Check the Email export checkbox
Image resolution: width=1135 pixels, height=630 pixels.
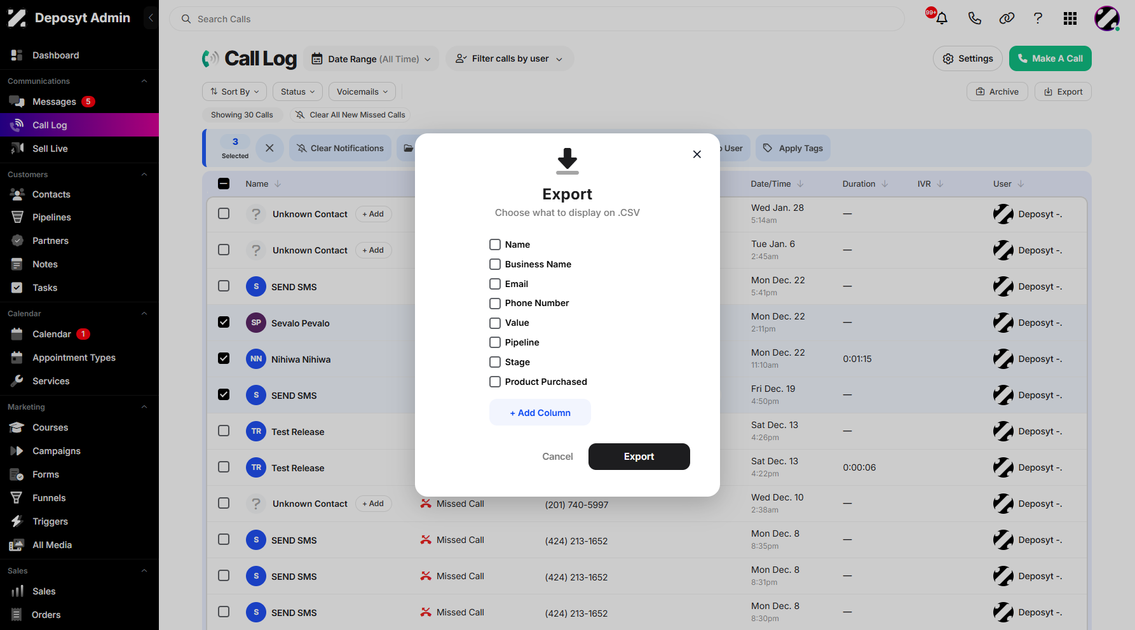click(495, 284)
